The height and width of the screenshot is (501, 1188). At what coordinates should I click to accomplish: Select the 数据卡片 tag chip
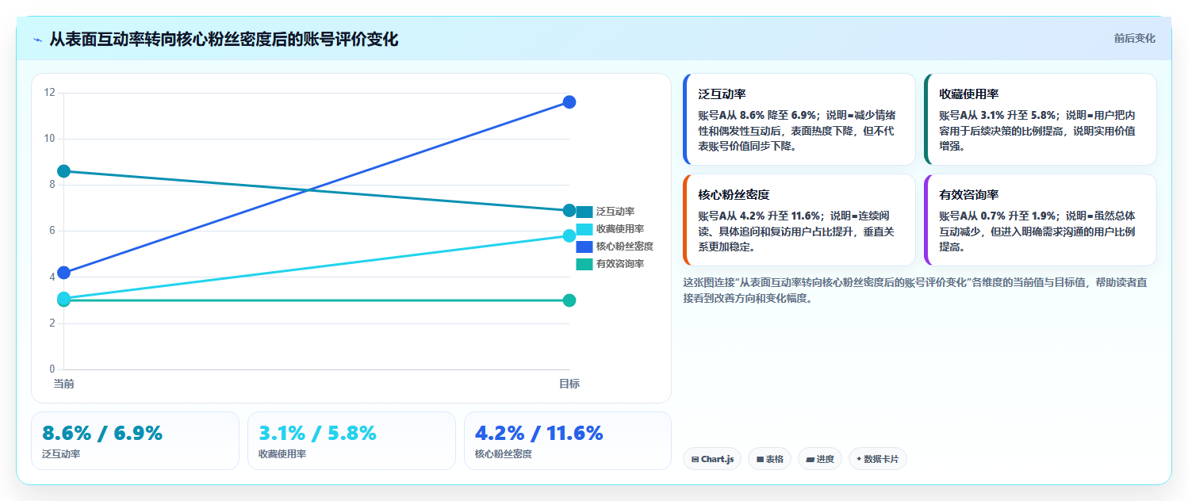click(x=878, y=459)
